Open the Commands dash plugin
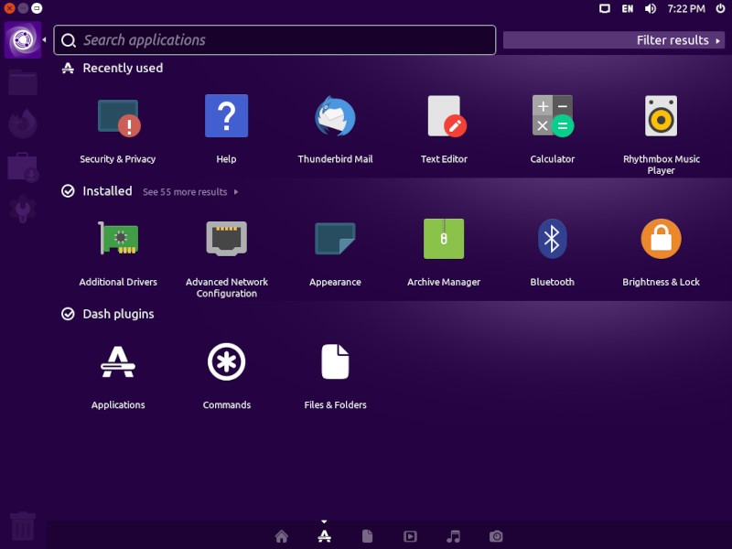Viewport: 732px width, 549px height. point(226,362)
